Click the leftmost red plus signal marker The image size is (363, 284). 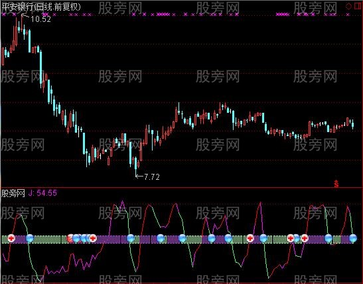tap(11, 238)
